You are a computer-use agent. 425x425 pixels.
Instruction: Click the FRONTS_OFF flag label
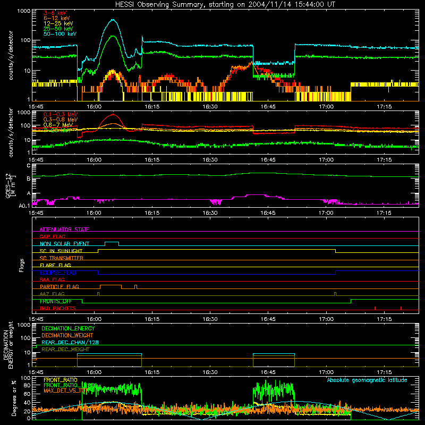[x=56, y=301]
